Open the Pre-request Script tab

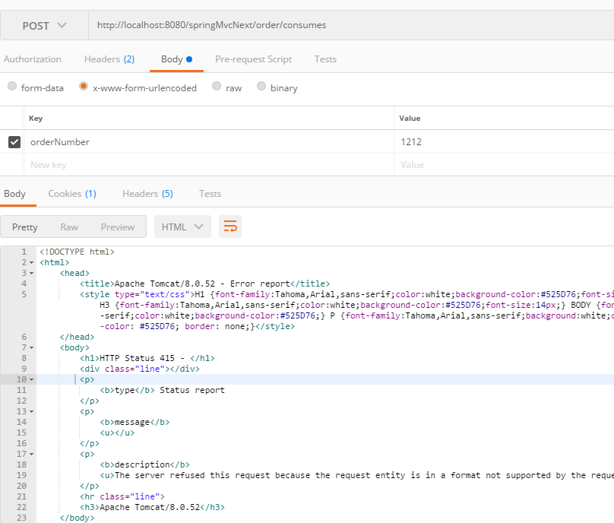pyautogui.click(x=253, y=59)
